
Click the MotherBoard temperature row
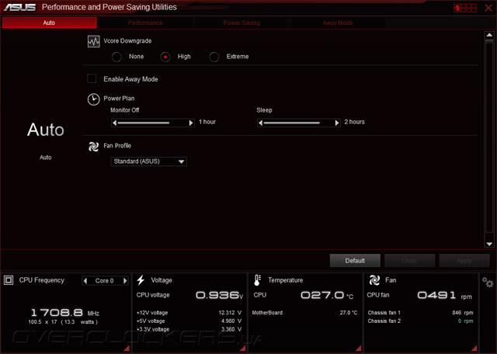(304, 313)
